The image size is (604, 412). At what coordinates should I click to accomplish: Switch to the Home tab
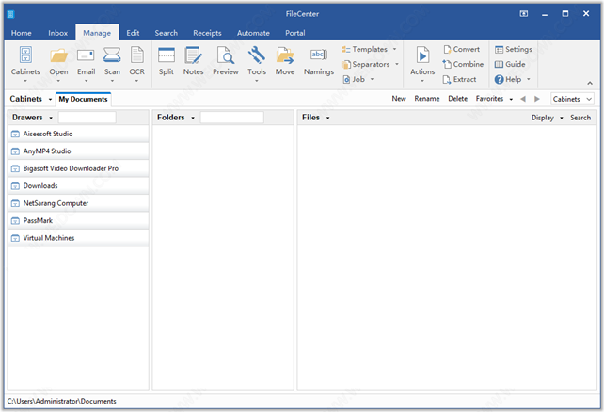tap(22, 33)
